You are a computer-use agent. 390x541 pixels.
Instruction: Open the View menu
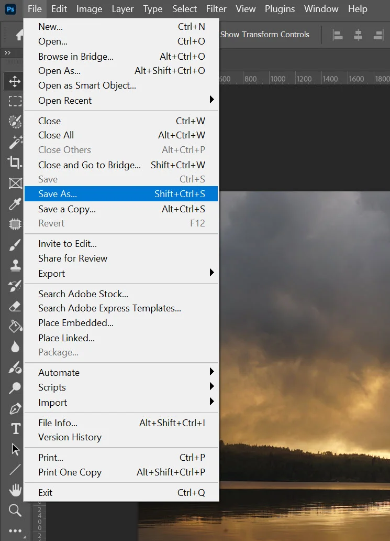pyautogui.click(x=246, y=9)
